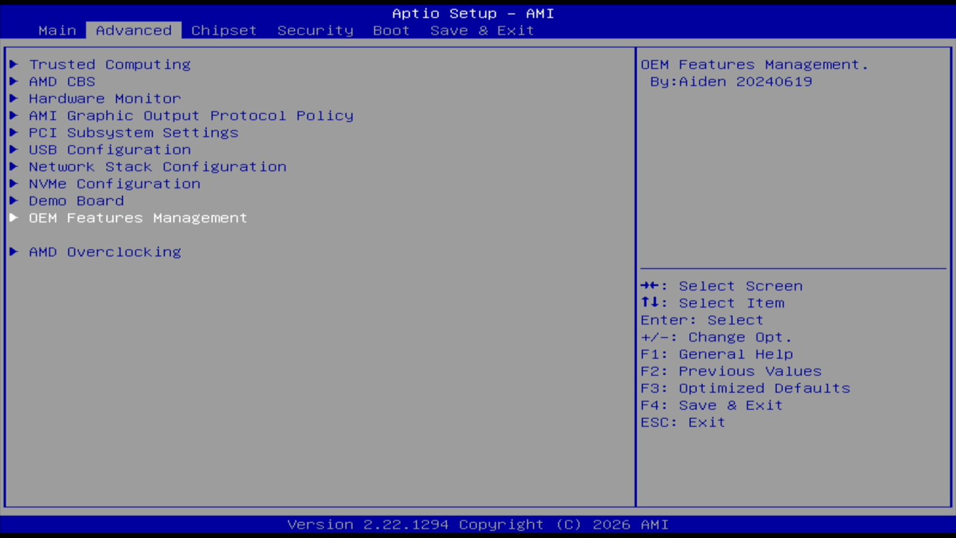Viewport: 956px width, 538px height.
Task: Click arrow beside AMI Graphic Output Protocol
Action: 14,116
